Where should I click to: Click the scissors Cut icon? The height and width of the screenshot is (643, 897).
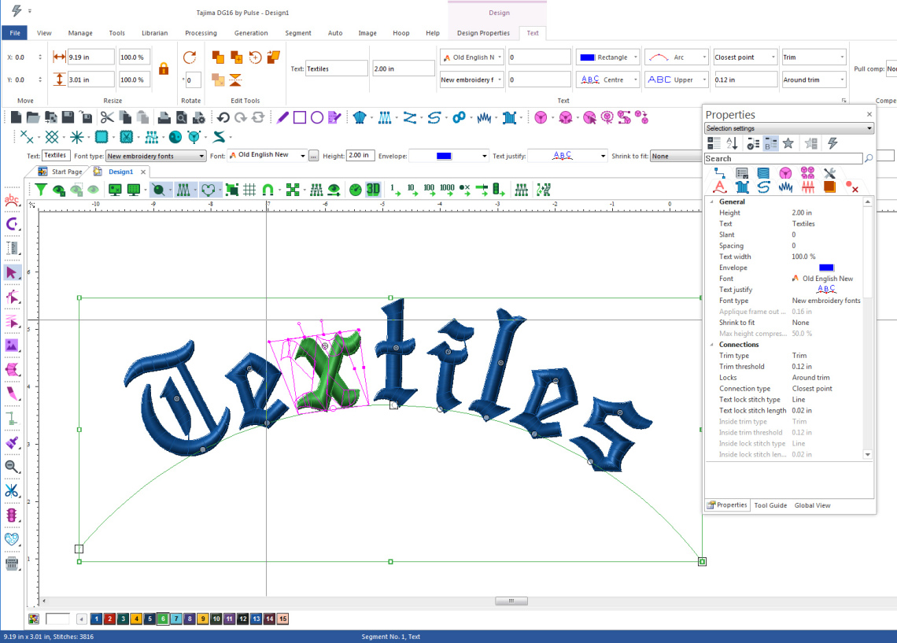tap(106, 117)
